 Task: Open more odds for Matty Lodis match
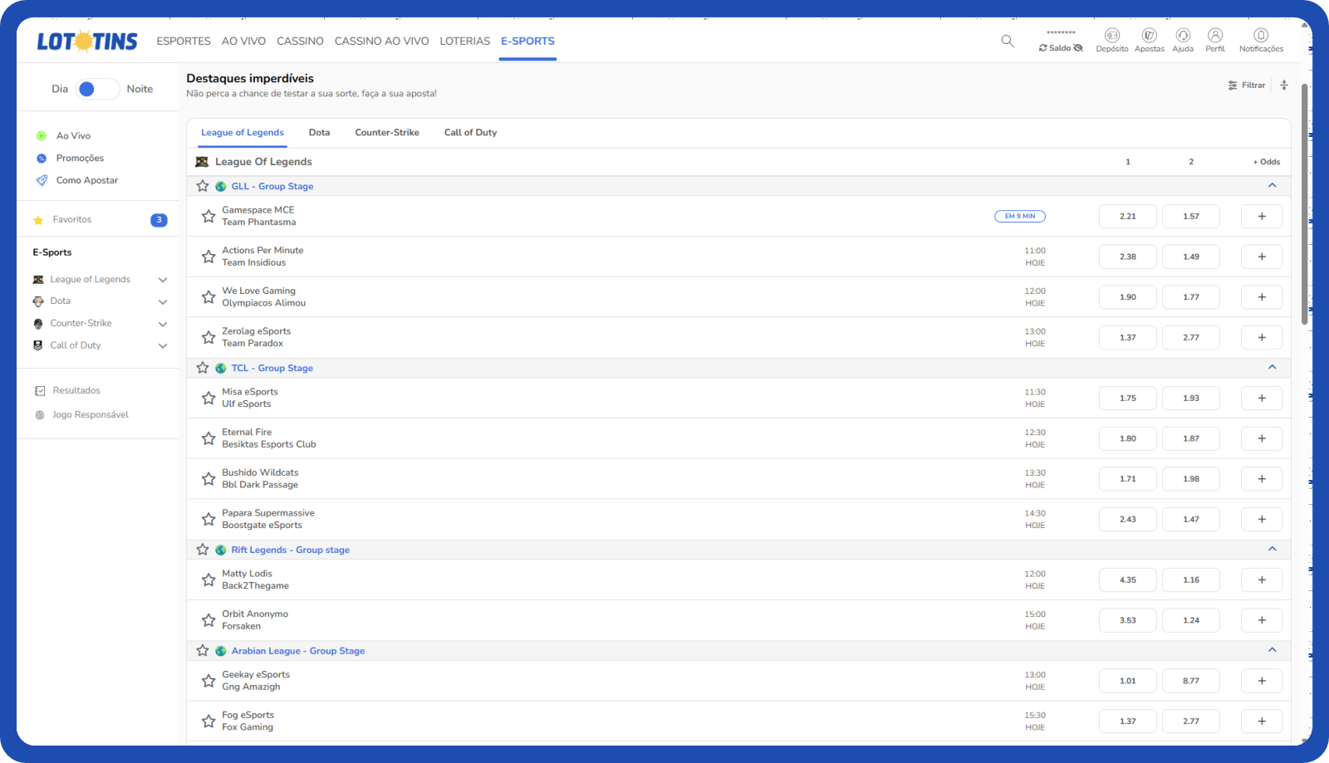(1262, 580)
